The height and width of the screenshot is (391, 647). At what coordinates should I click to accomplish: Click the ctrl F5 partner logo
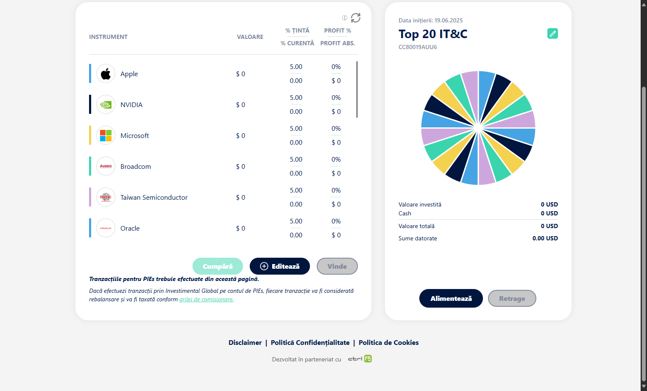pyautogui.click(x=360, y=359)
